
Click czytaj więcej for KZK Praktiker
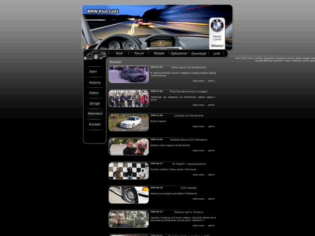click(199, 199)
